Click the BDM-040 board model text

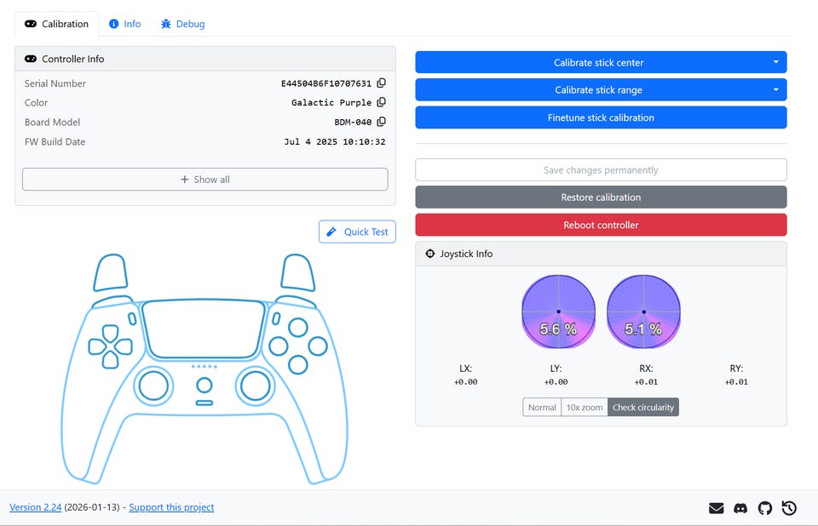pos(353,122)
